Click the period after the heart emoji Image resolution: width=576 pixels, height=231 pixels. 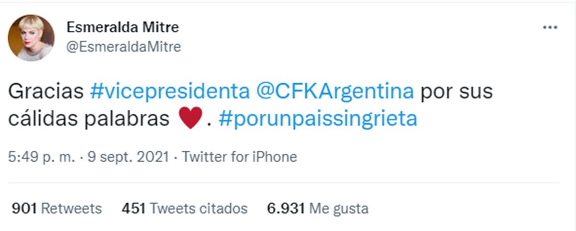pyautogui.click(x=208, y=123)
